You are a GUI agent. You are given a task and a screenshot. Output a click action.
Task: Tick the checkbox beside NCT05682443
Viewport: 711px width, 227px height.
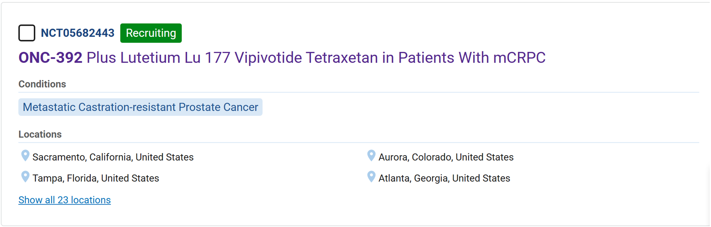pos(27,33)
